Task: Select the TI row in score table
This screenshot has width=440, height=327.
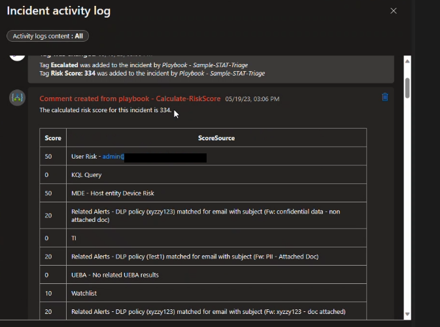Action: click(203, 238)
